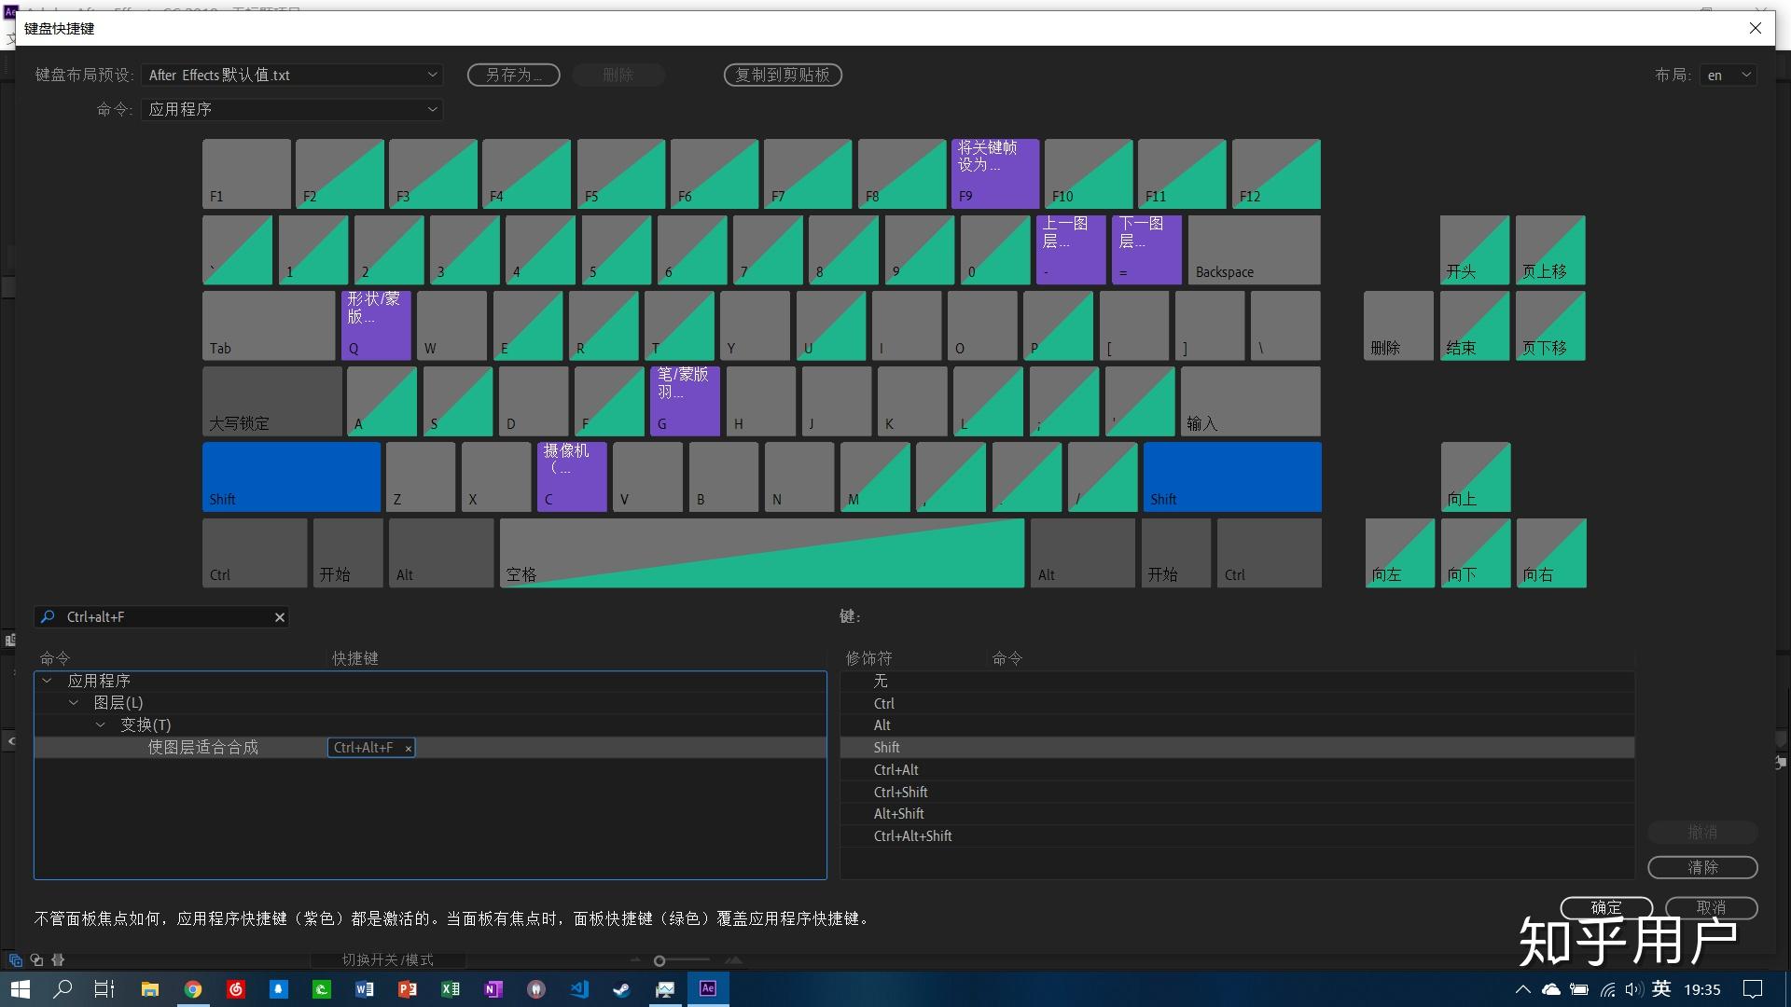Click the 复制到剪贴板 button
The height and width of the screenshot is (1007, 1791).
783,75
